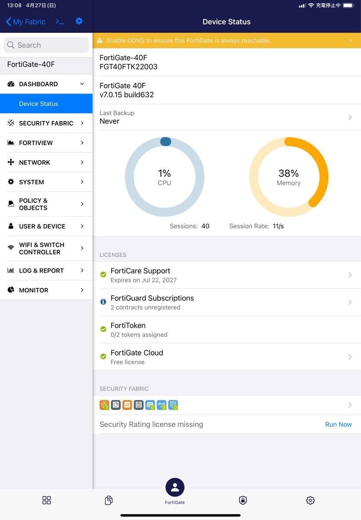Open FortiCare Support license row
Viewport: 361px width, 520px height.
coord(227,275)
